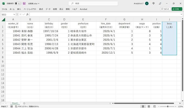
Task: Select column J header
Action: [169, 19]
